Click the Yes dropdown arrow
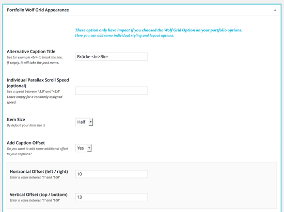This screenshot has height=212, width=284. (89, 148)
